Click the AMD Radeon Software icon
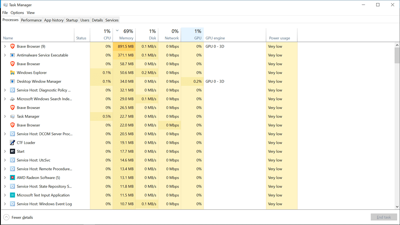Screen dimensions: 400x225 [13, 178]
